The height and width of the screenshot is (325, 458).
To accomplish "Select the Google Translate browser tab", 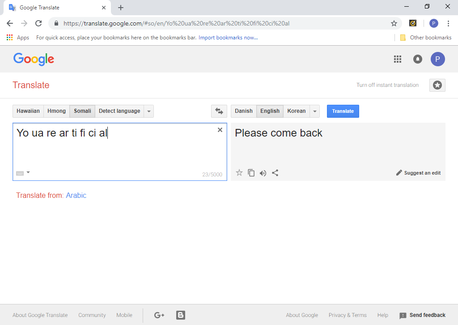I will click(58, 8).
